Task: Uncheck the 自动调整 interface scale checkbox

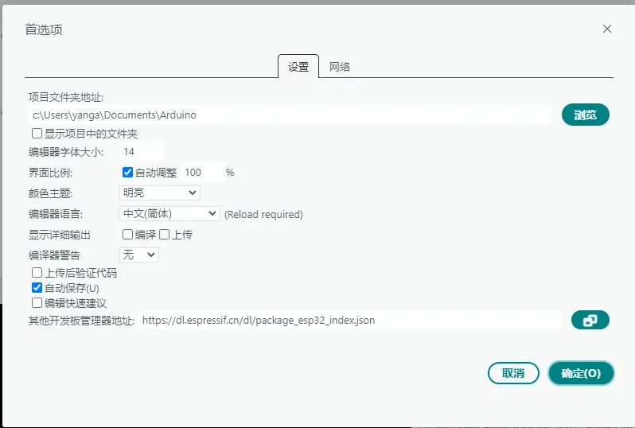Action: pos(127,172)
